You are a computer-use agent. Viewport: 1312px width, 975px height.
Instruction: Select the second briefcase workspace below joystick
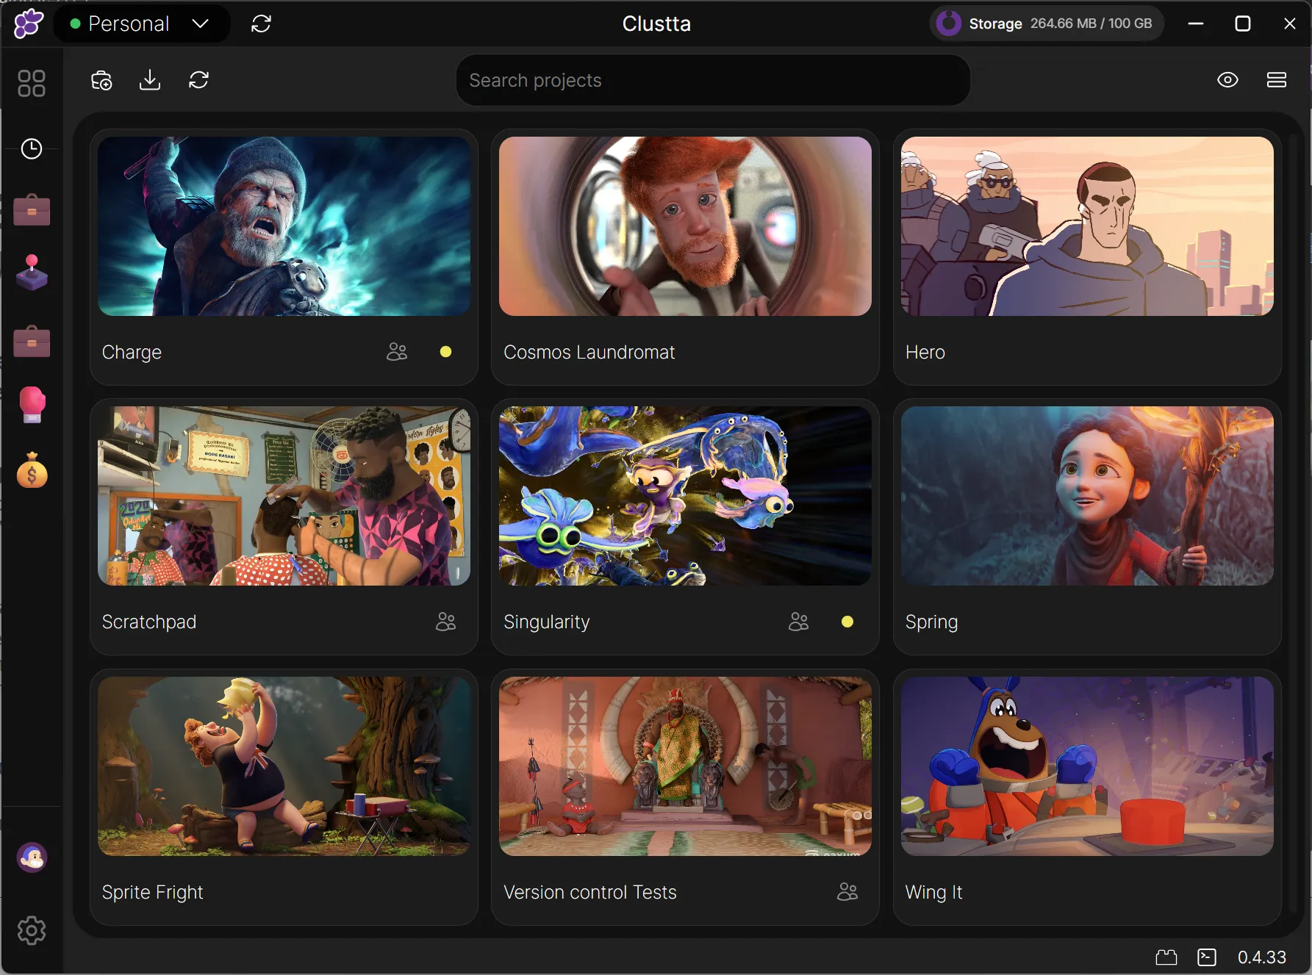point(32,341)
